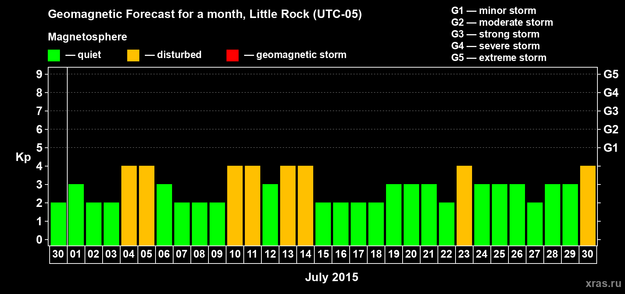Click the orange bar for July 13

(288, 205)
